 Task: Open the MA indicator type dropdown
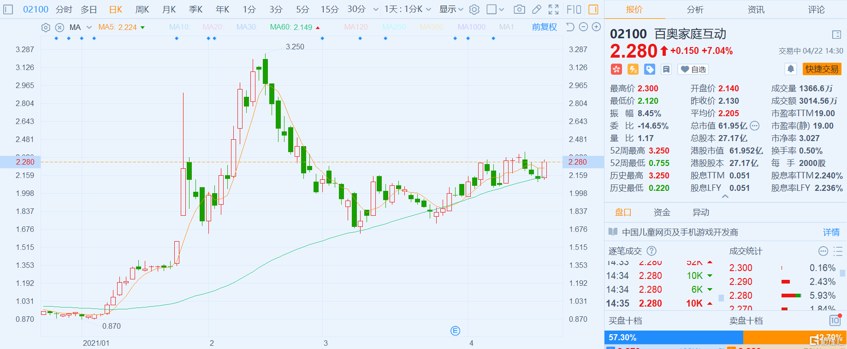point(89,27)
